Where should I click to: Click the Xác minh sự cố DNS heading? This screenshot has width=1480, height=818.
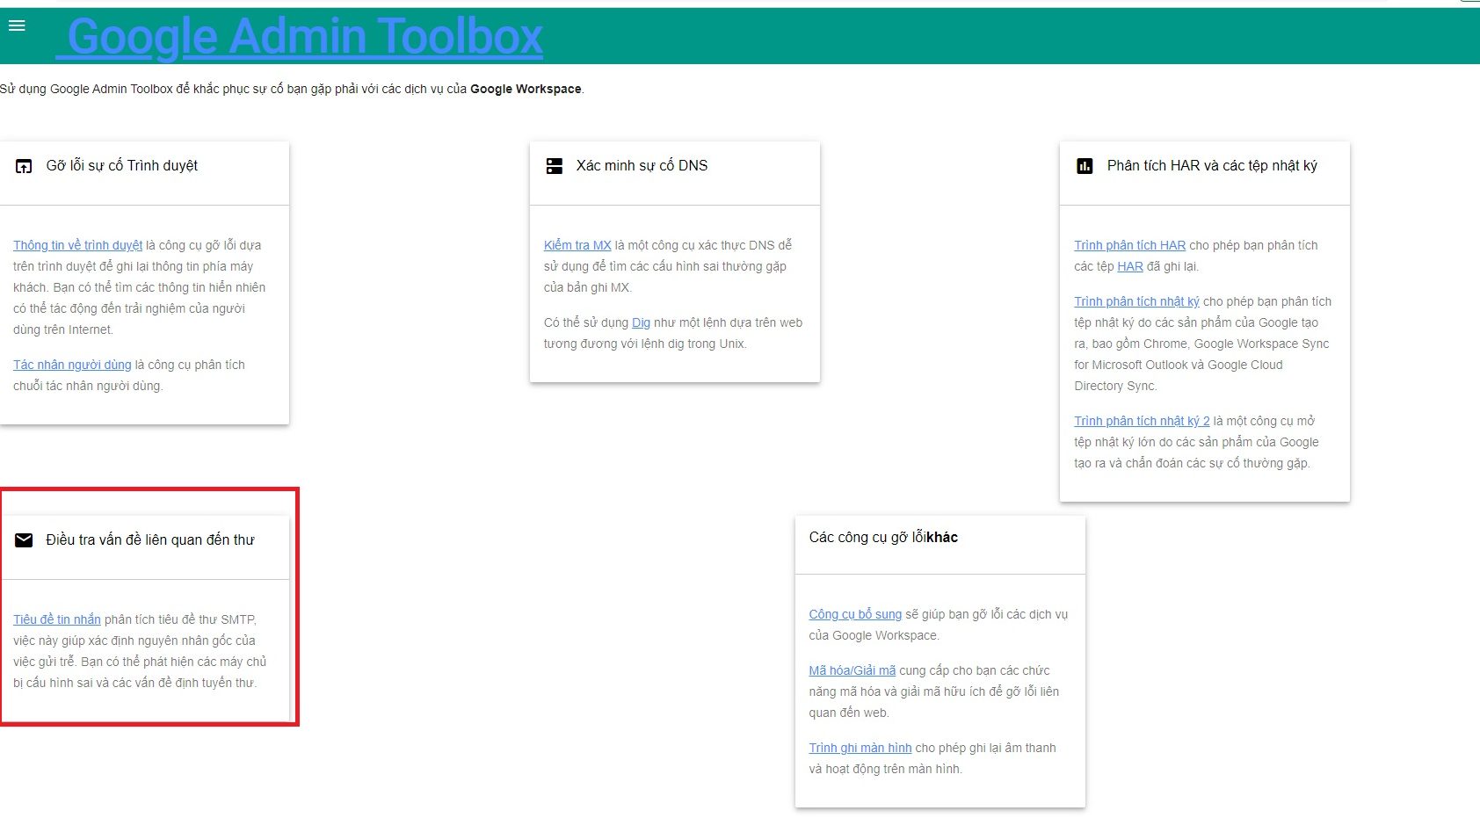coord(642,166)
